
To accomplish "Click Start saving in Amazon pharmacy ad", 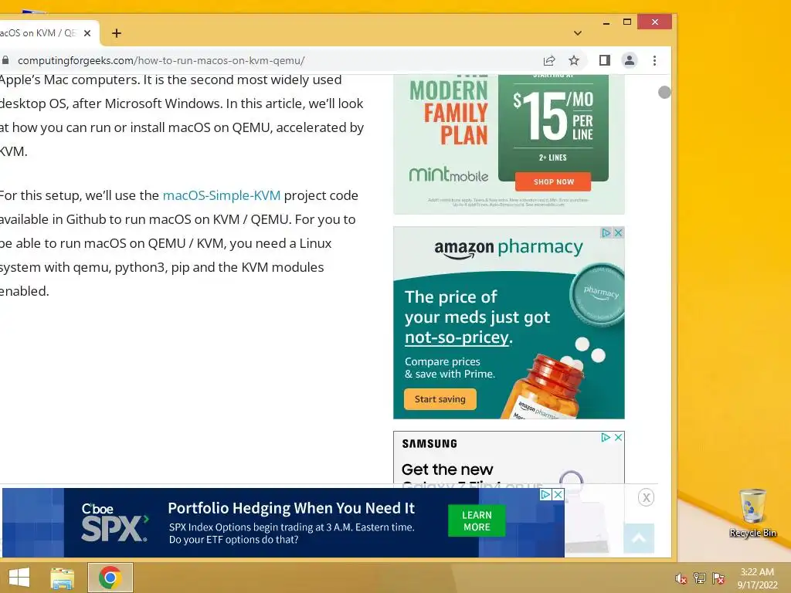I will click(440, 399).
